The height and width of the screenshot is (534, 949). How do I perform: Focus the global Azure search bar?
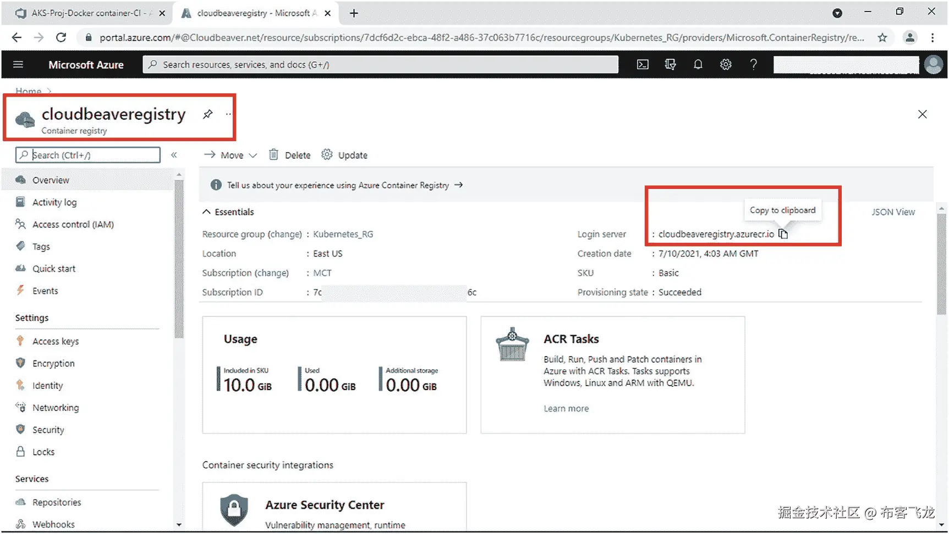coord(380,65)
